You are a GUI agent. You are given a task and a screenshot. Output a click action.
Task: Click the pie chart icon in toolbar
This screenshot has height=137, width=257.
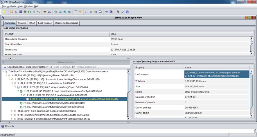11,12
